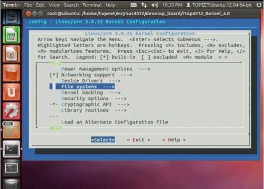Viewport: 264px width, 189px height.
Task: Open System Settings wrench-and-gear dock icon
Action: click(x=11, y=111)
